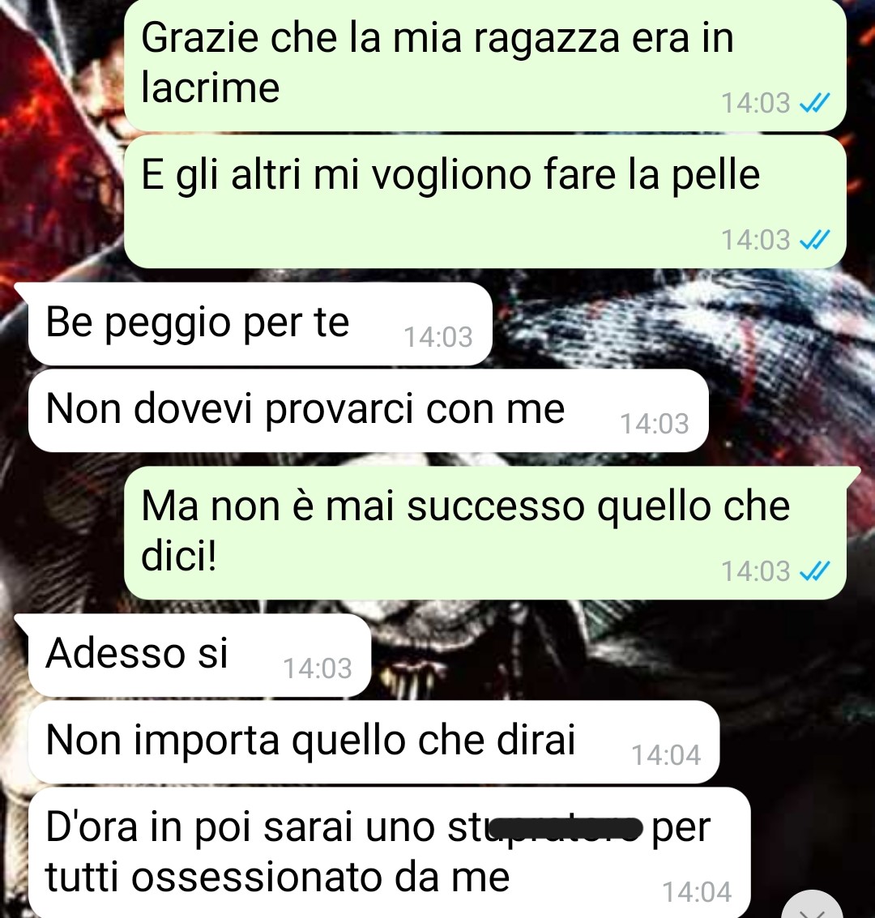
Task: Click the 14:03 timestamp on "E gli altri" message
Action: [756, 240]
